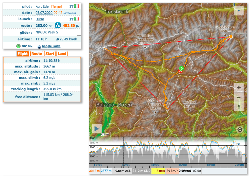Viewport: 249px width, 176px height.
Task: Switch to the Route tab
Action: [37, 54]
